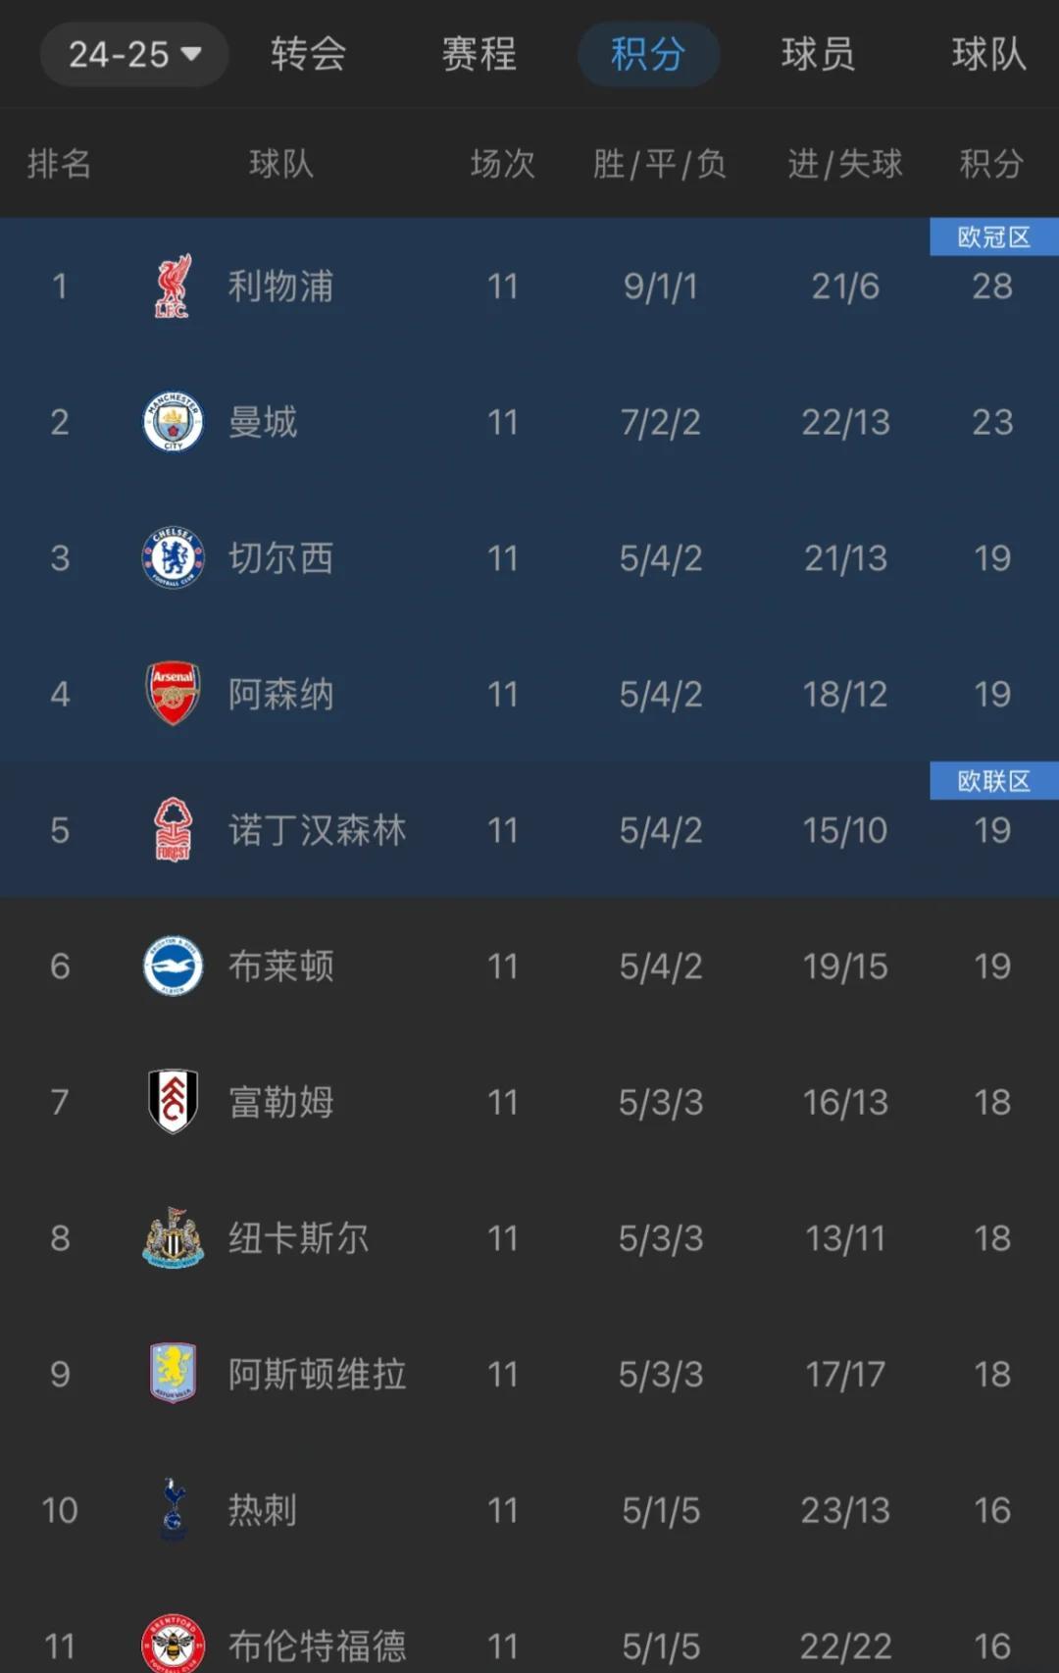
Task: Tap the Brighton seagull badge
Action: point(174,966)
